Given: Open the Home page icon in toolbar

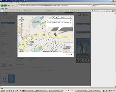Looking at the screenshot, I should 16,6.
